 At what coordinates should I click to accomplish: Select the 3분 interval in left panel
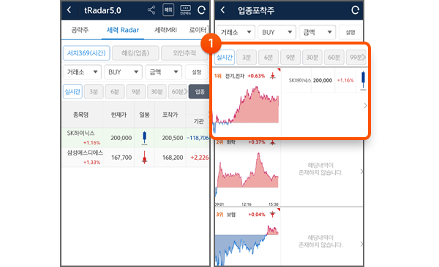[94, 92]
